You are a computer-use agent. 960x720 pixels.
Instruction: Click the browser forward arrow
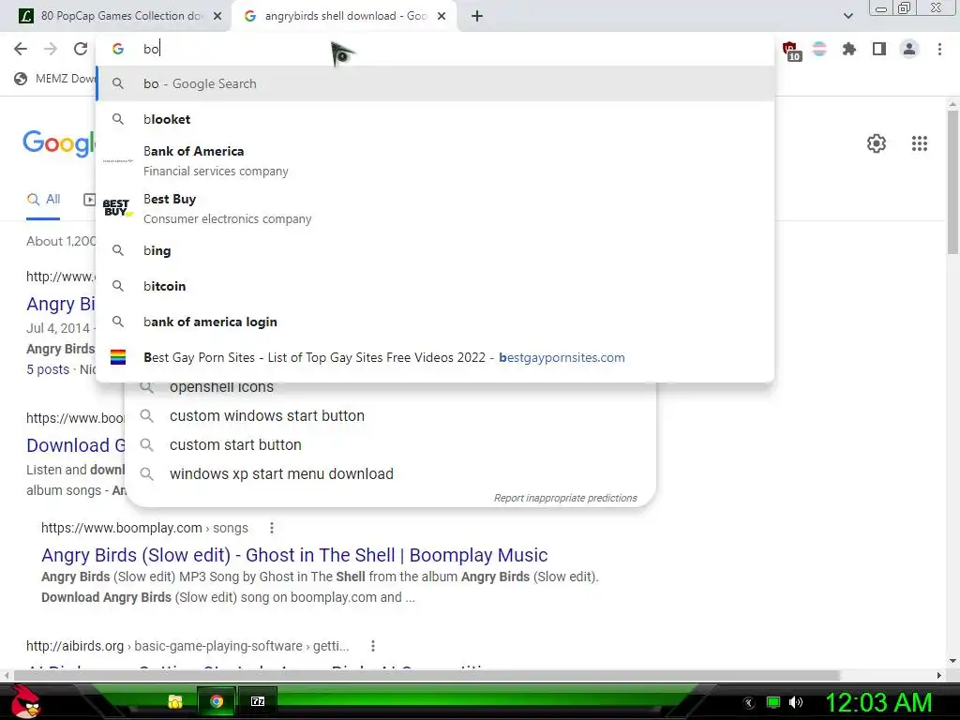click(51, 49)
